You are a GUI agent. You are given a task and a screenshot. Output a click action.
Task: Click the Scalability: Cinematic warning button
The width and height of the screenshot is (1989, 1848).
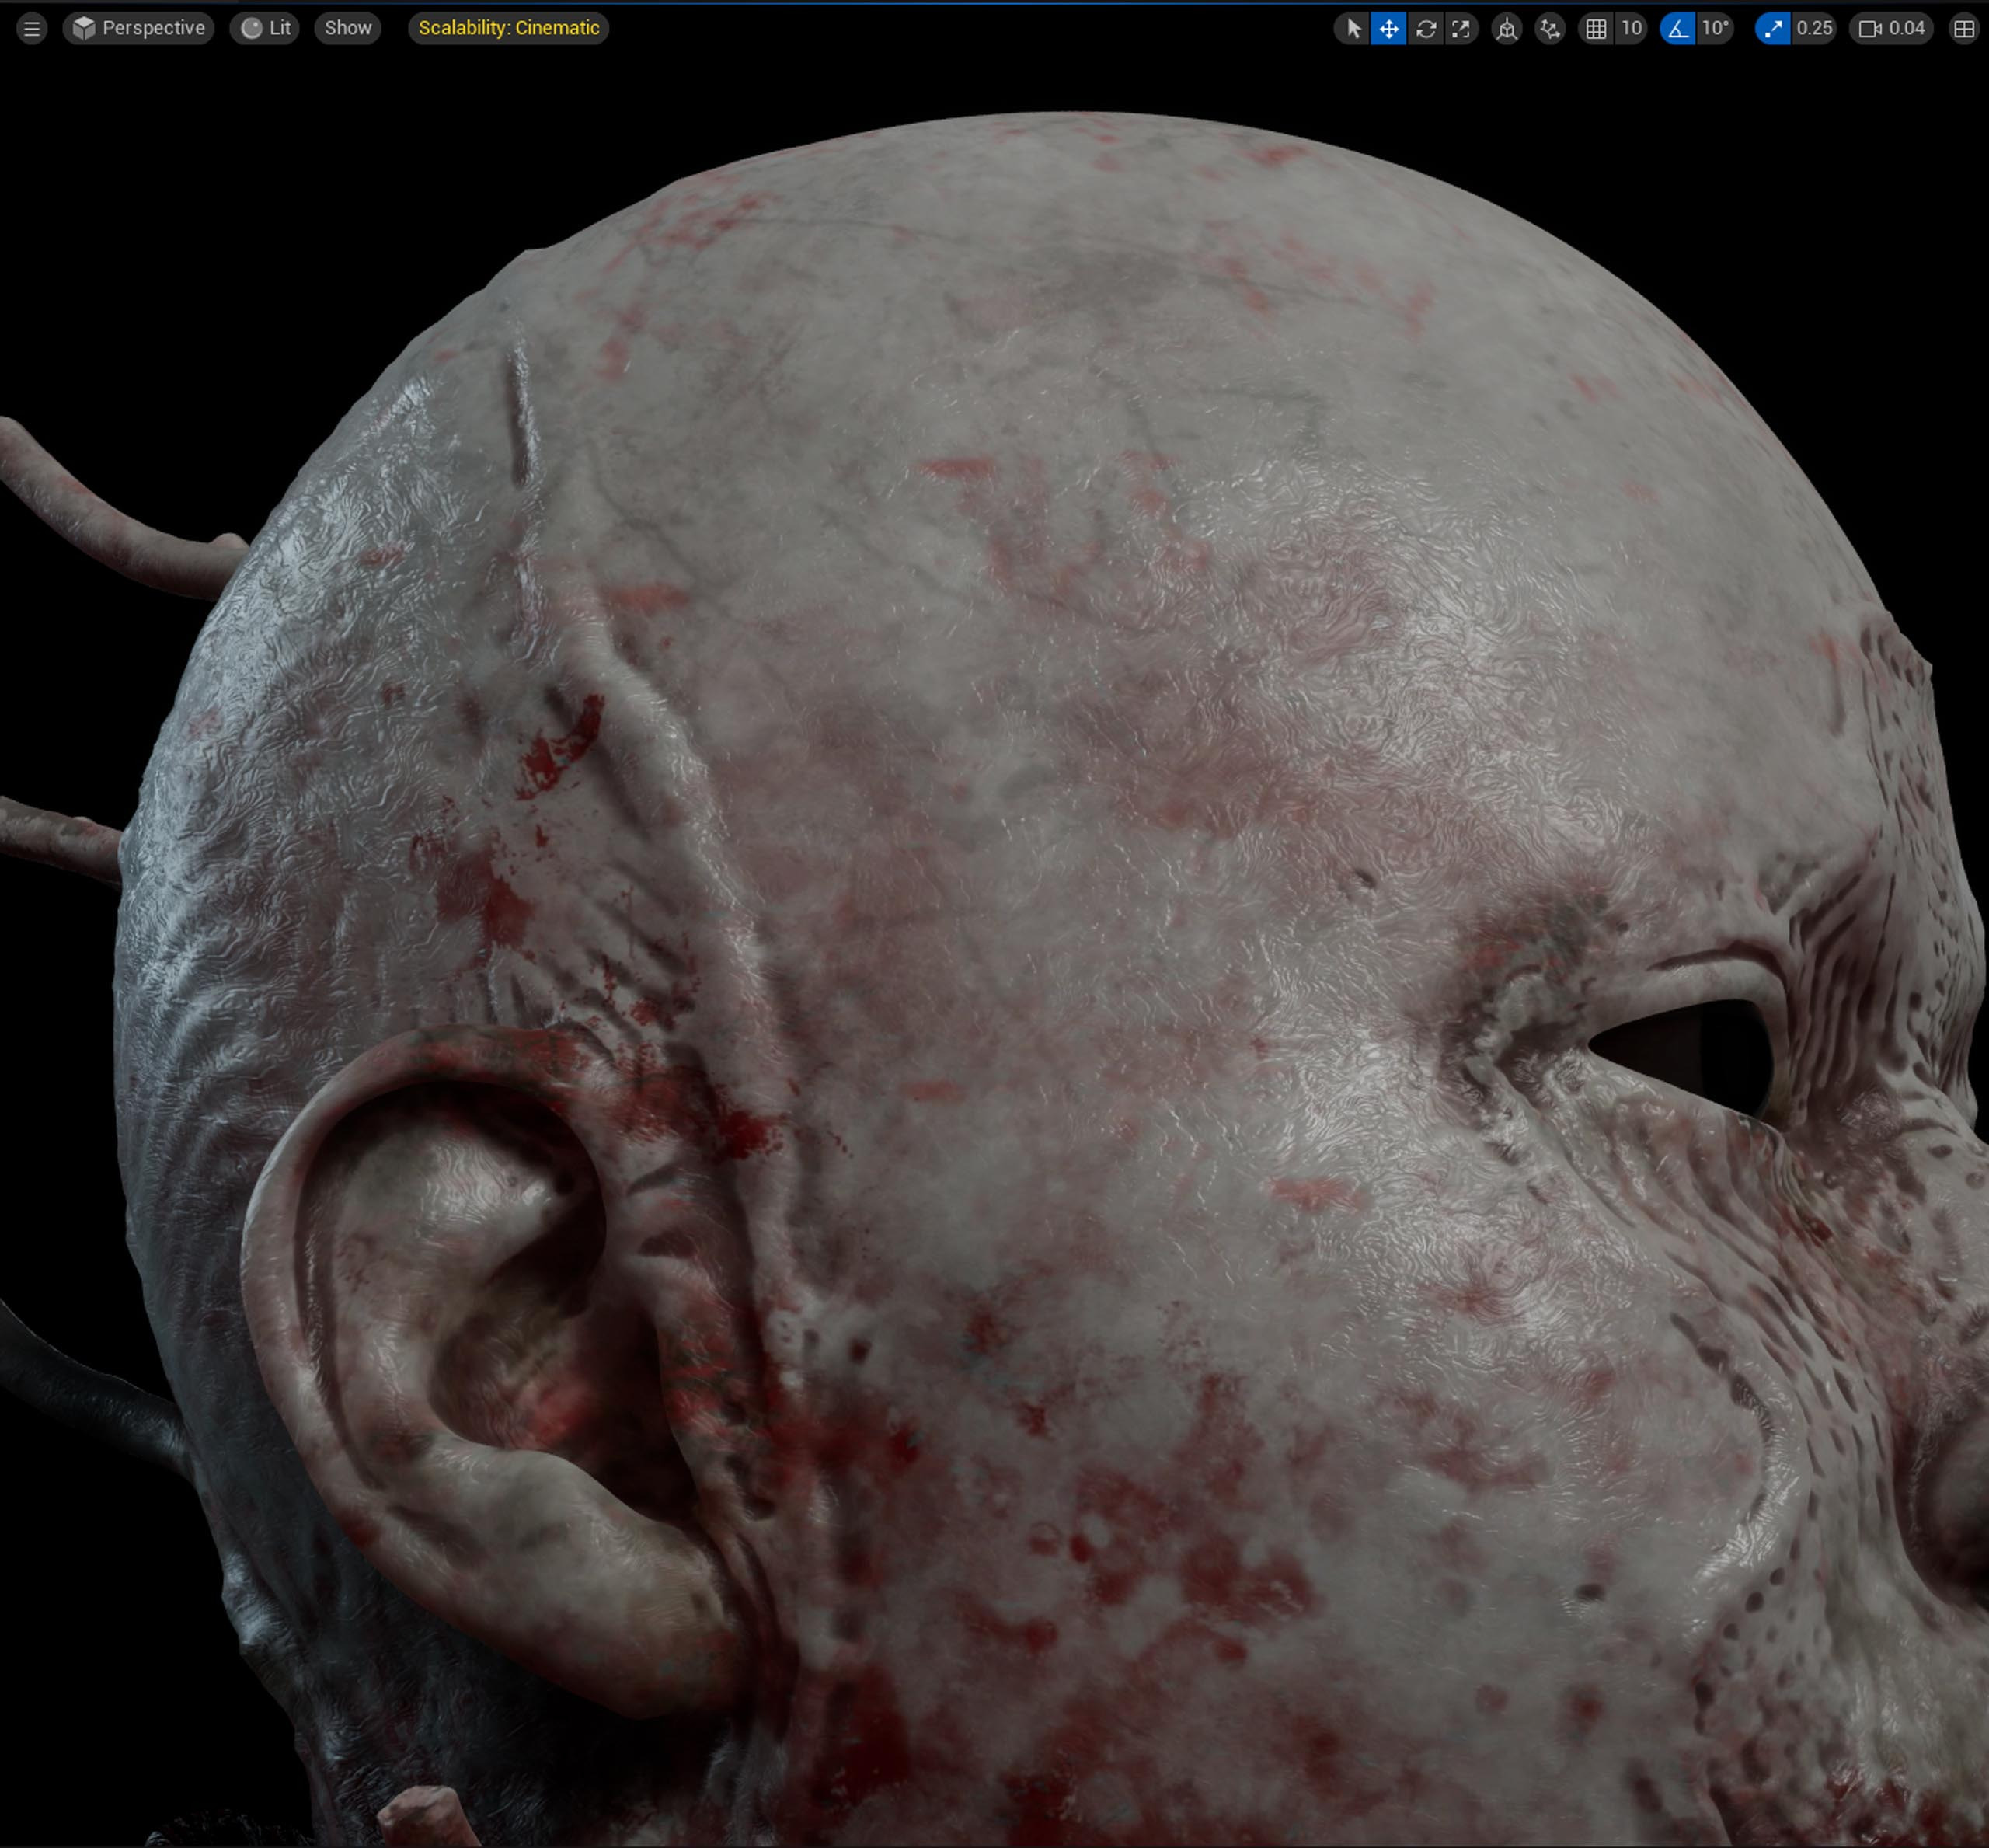point(508,28)
